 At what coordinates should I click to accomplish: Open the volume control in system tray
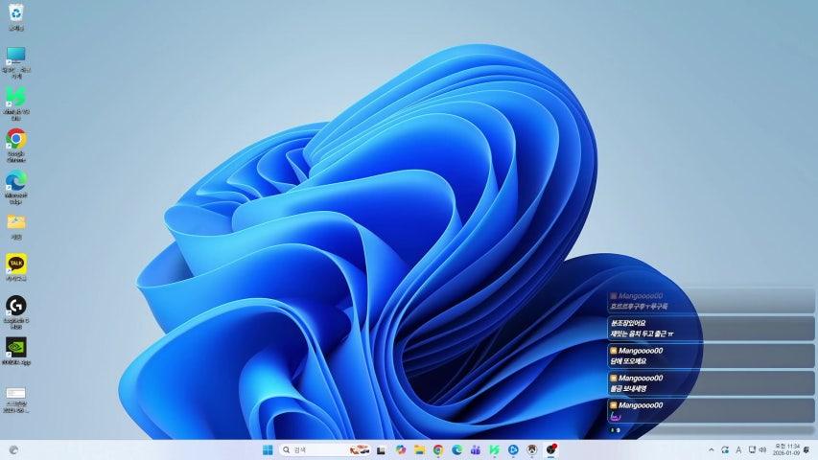(762, 449)
